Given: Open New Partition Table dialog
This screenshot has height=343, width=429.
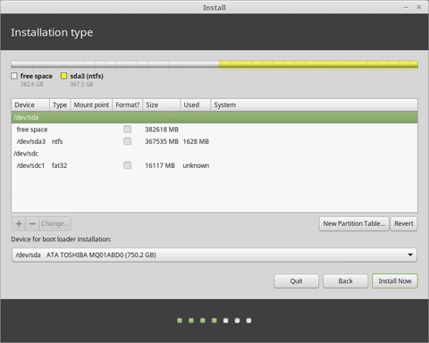Looking at the screenshot, I should coord(354,223).
